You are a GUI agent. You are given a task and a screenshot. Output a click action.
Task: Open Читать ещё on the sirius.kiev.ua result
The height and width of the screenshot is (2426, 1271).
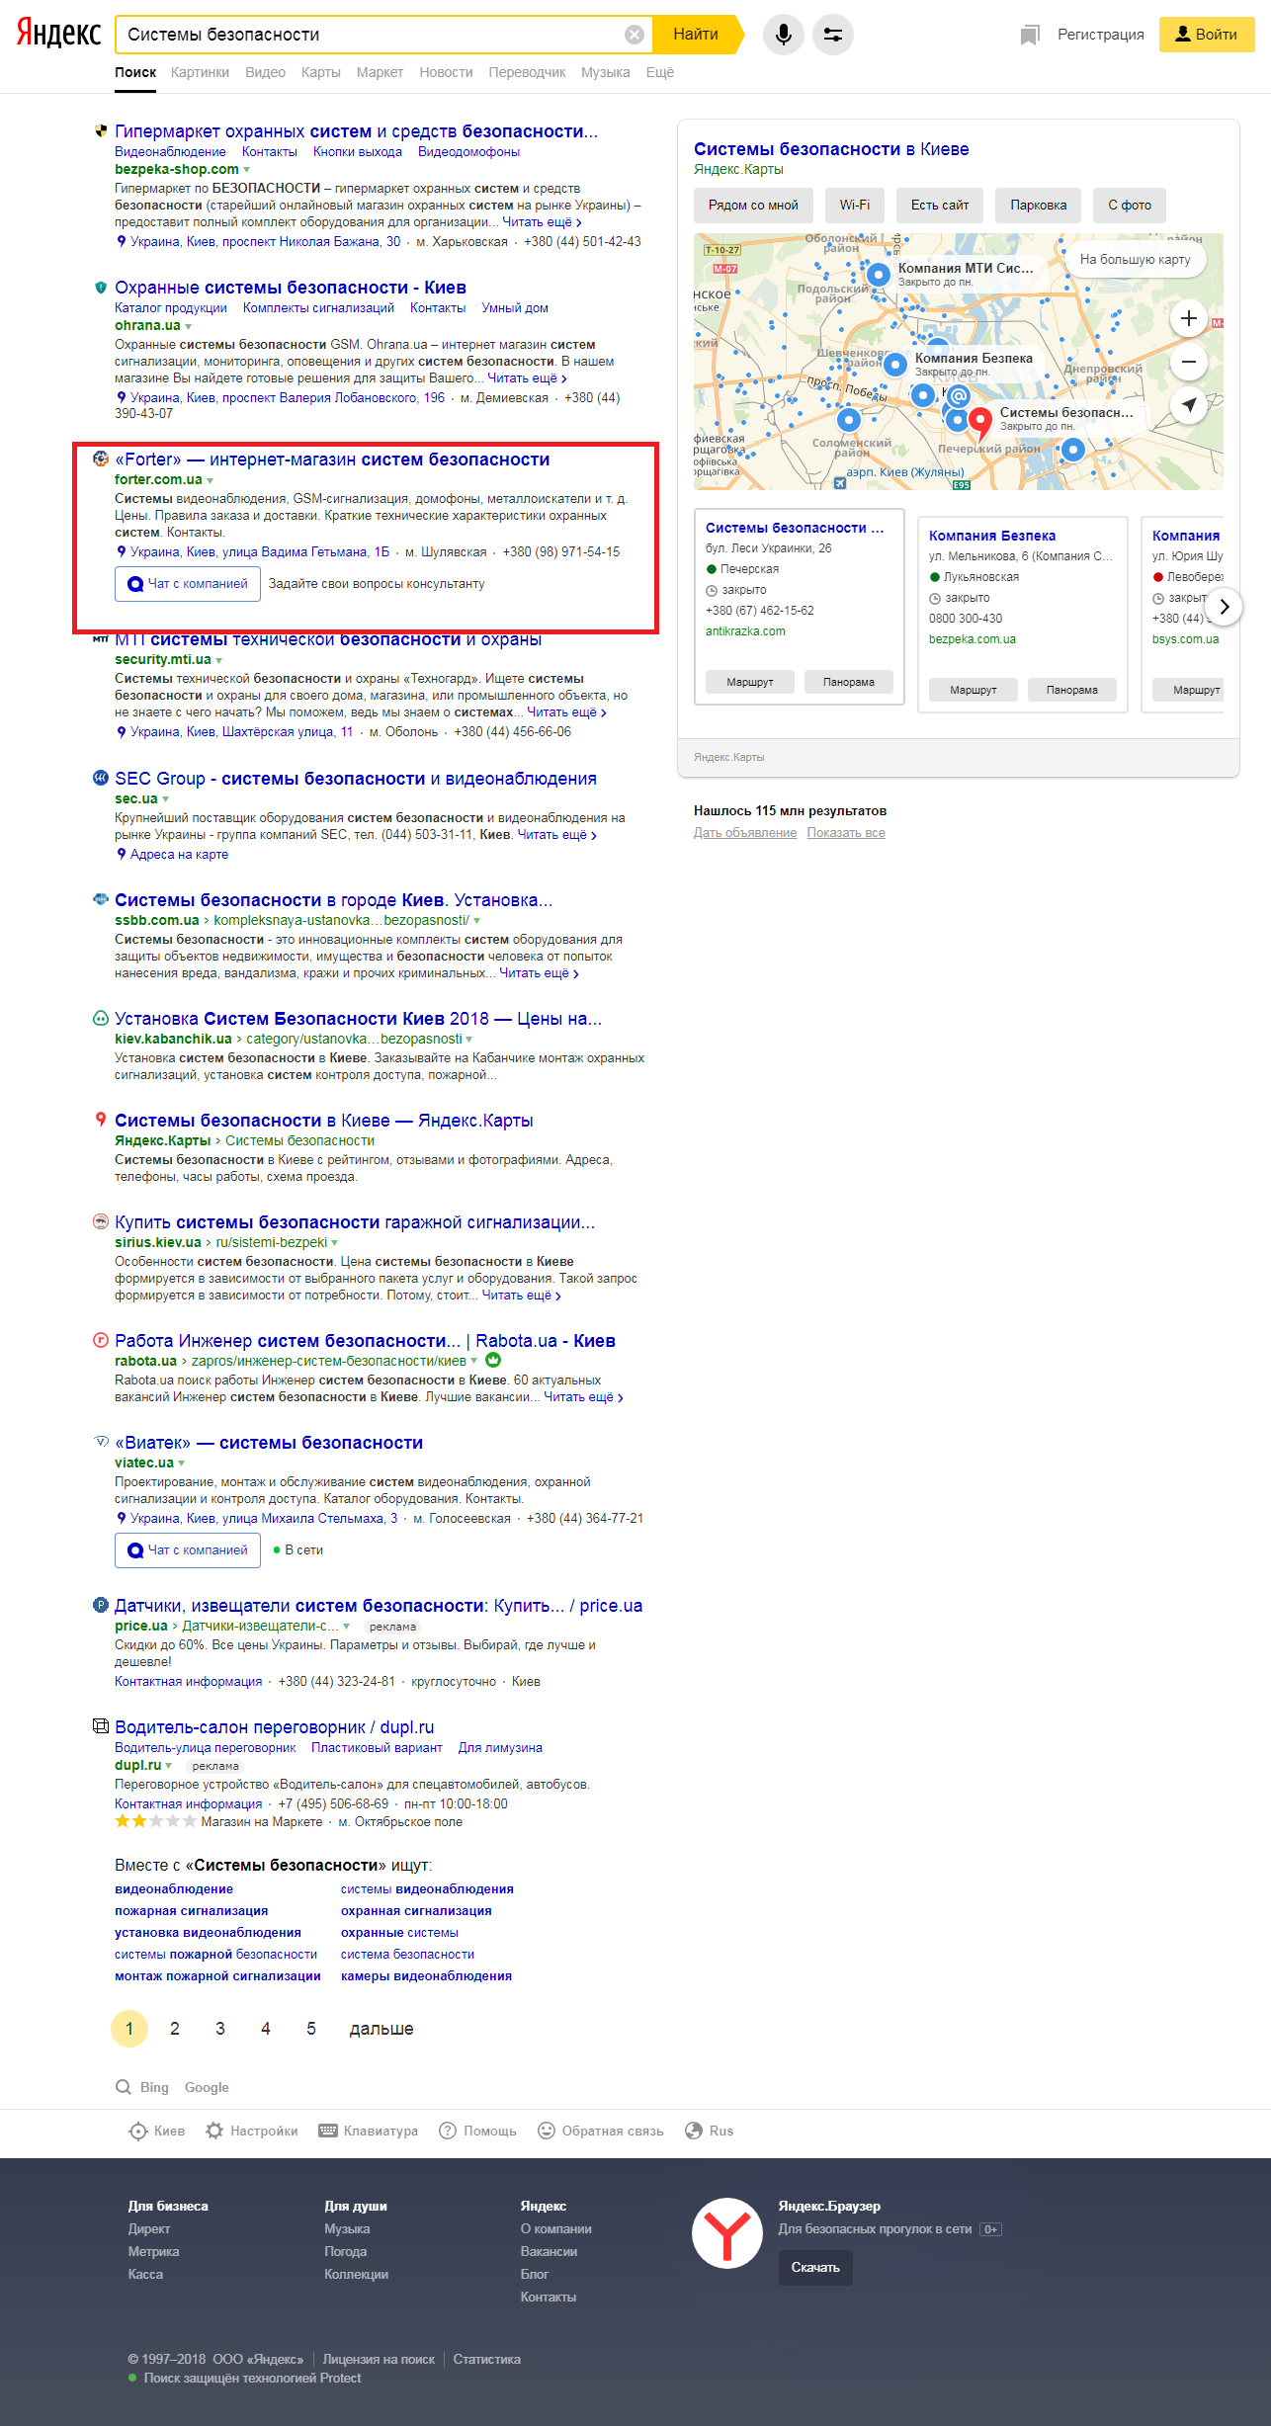(521, 1296)
